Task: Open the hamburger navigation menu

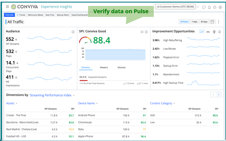Action: pos(7,6)
